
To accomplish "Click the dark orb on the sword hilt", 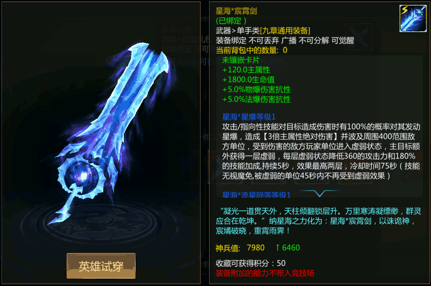I will (81, 175).
